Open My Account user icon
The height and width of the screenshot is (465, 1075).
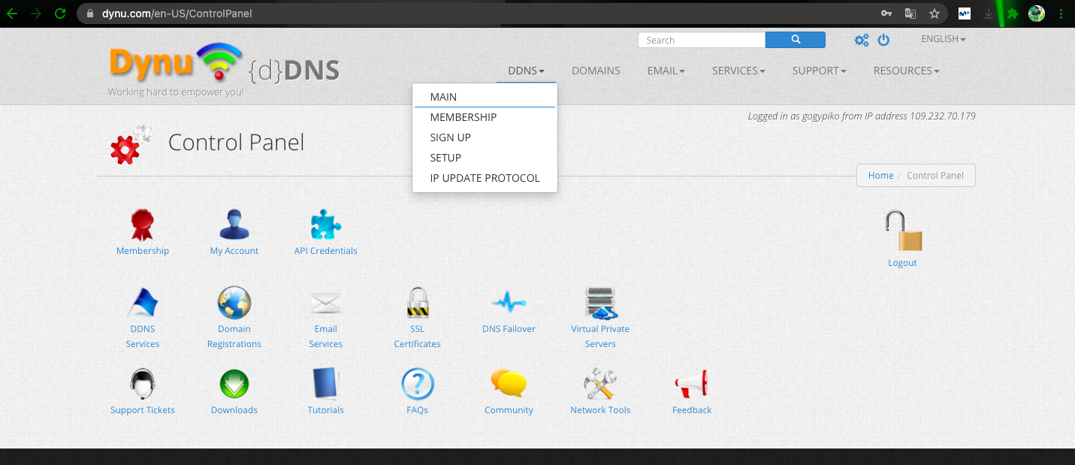pyautogui.click(x=234, y=224)
